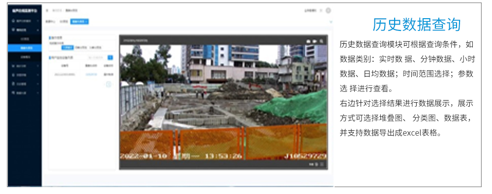The image size is (492, 194).
Task: Click the rightmost icon in the video's bottom bar
Action: coord(322,164)
